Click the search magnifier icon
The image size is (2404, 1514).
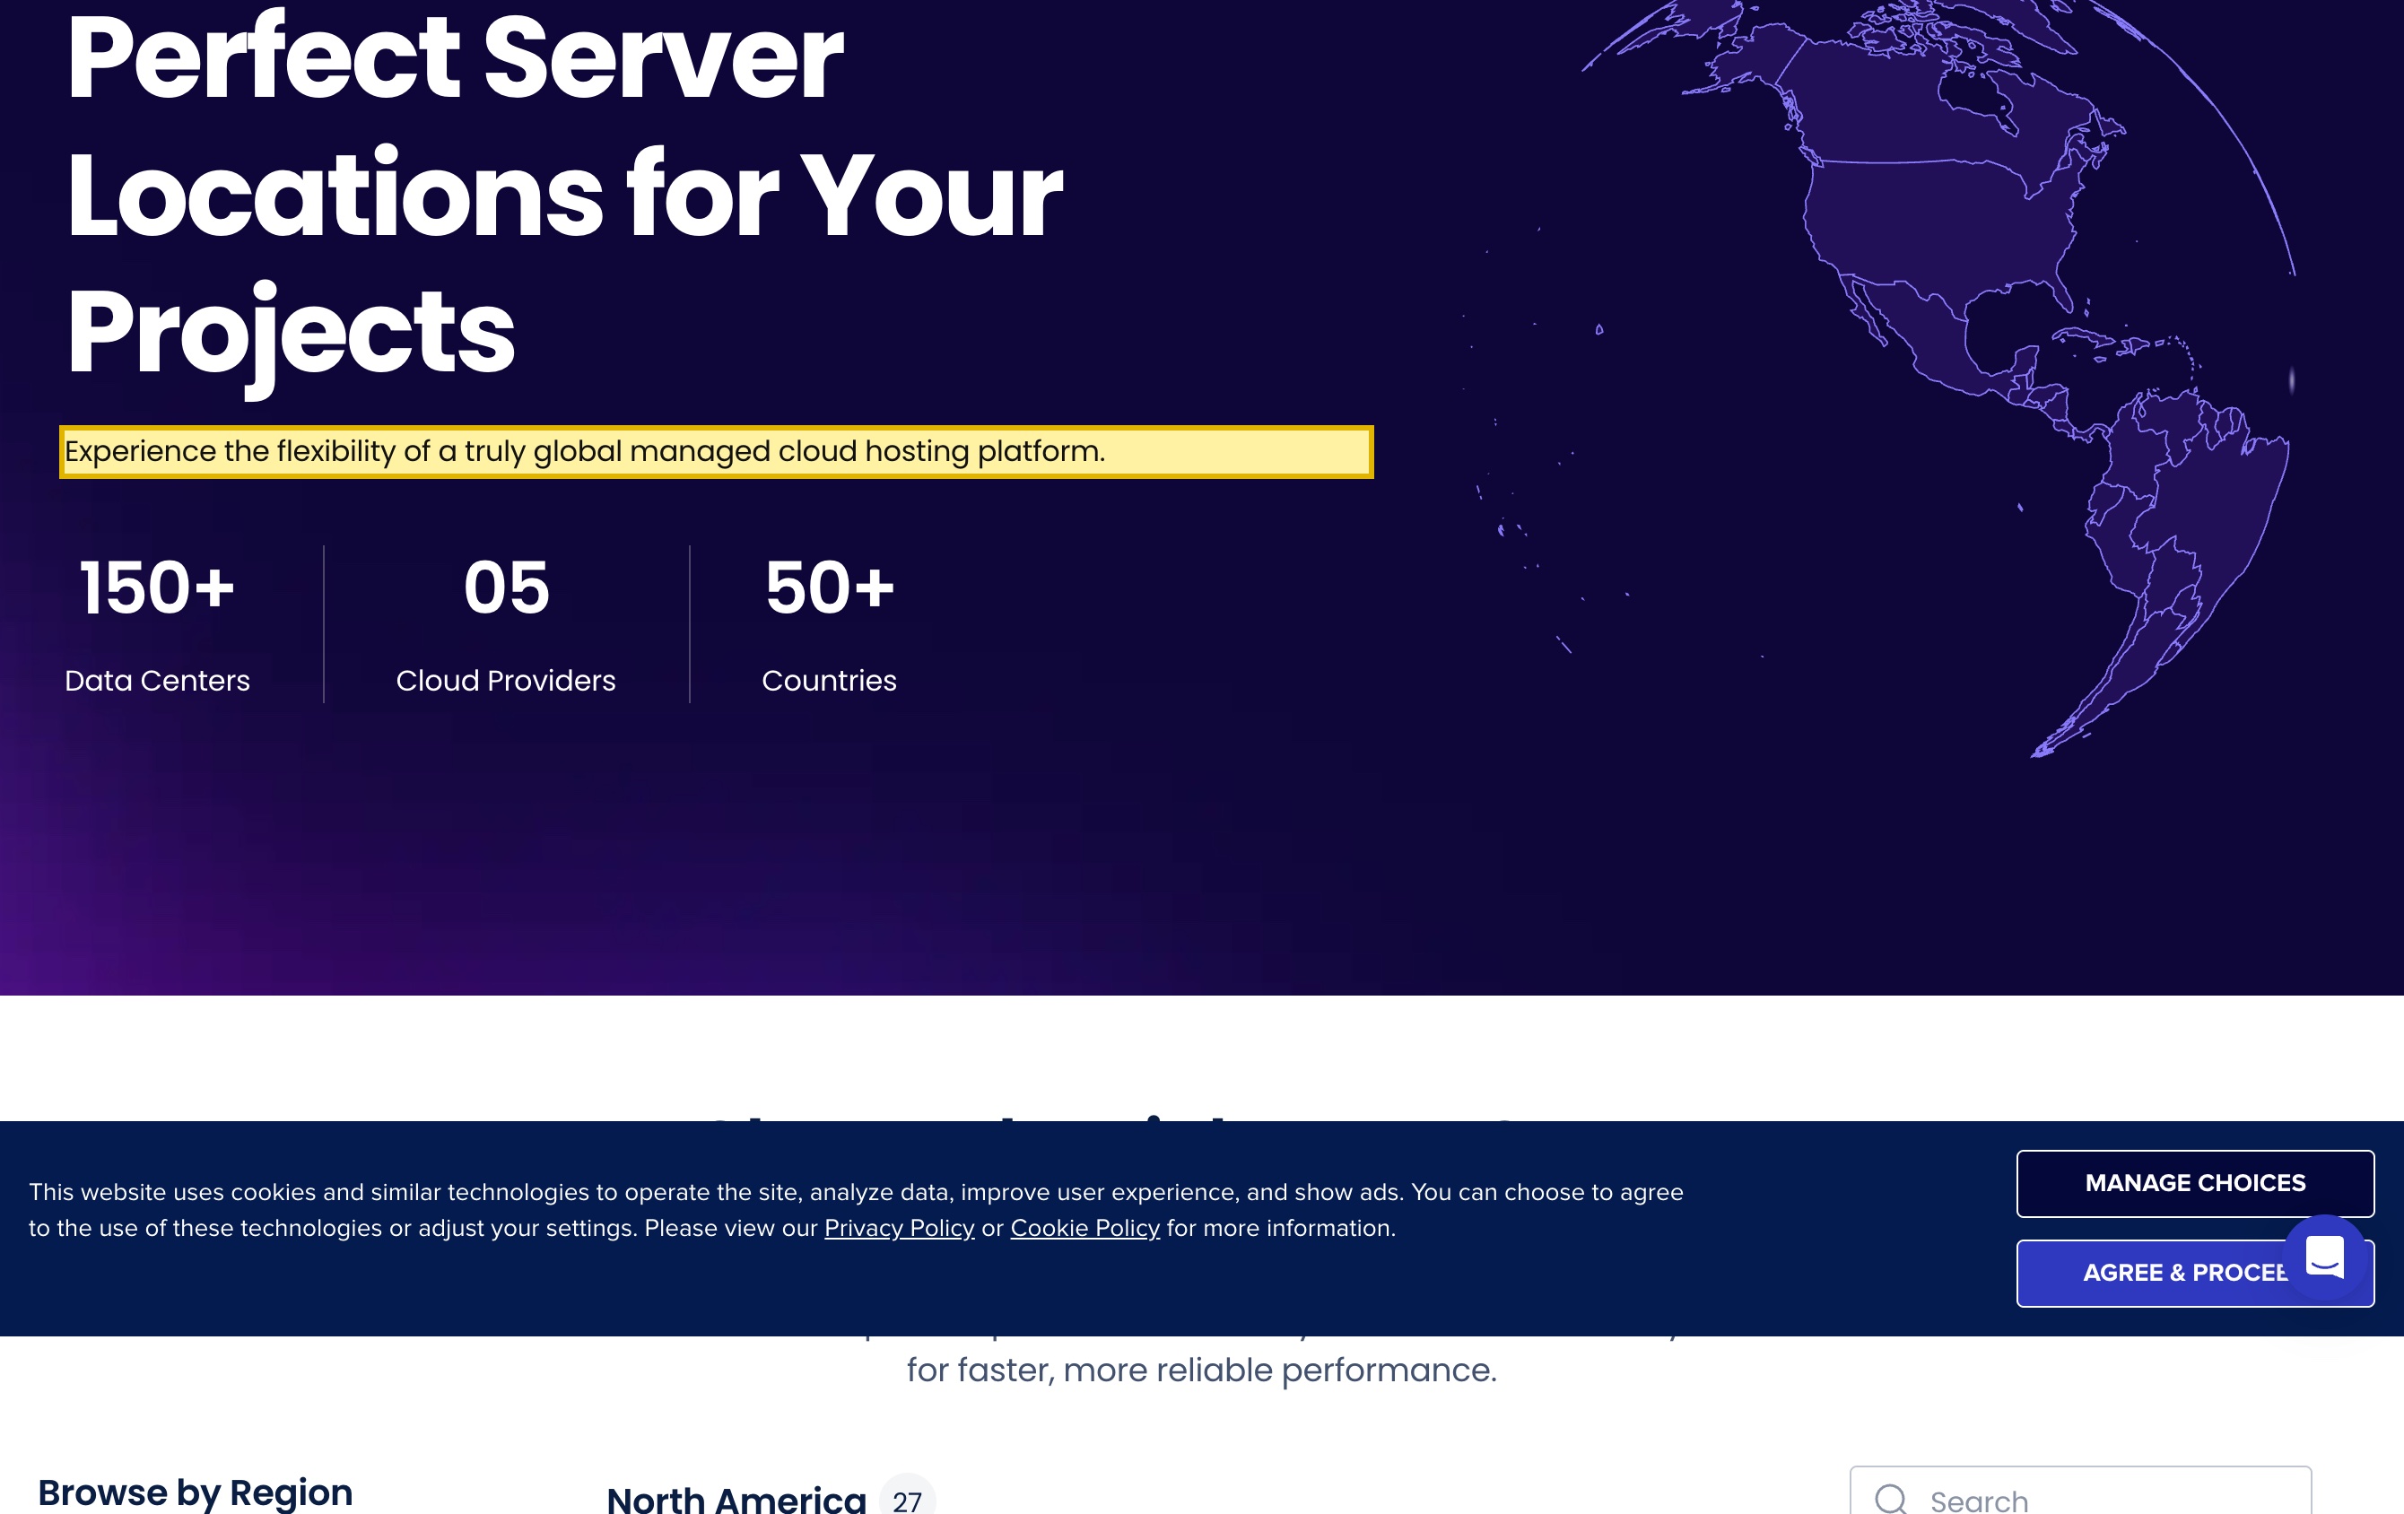click(1890, 1499)
